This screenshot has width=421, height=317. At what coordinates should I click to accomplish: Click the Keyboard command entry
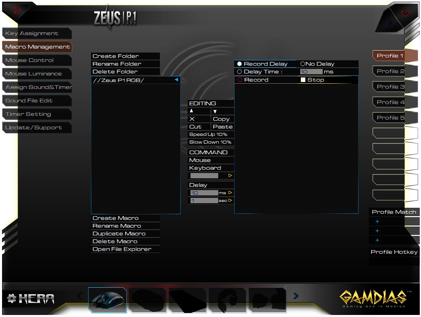click(x=211, y=168)
